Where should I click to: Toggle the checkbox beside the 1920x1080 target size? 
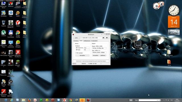[81, 38]
